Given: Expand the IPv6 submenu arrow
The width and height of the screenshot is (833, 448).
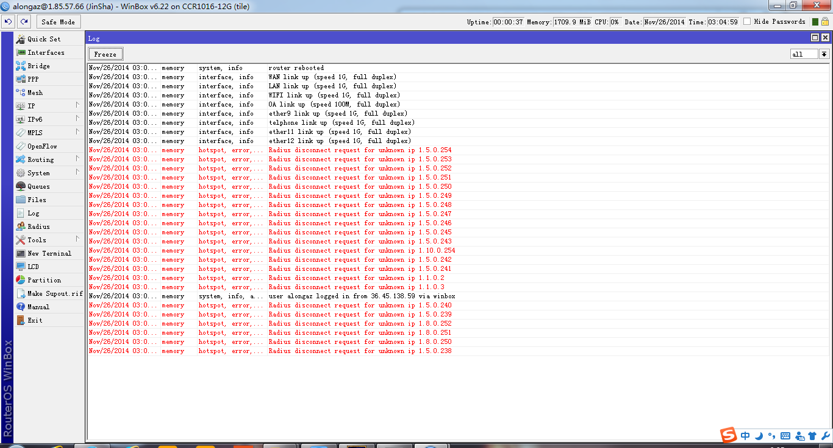Looking at the screenshot, I should (77, 119).
